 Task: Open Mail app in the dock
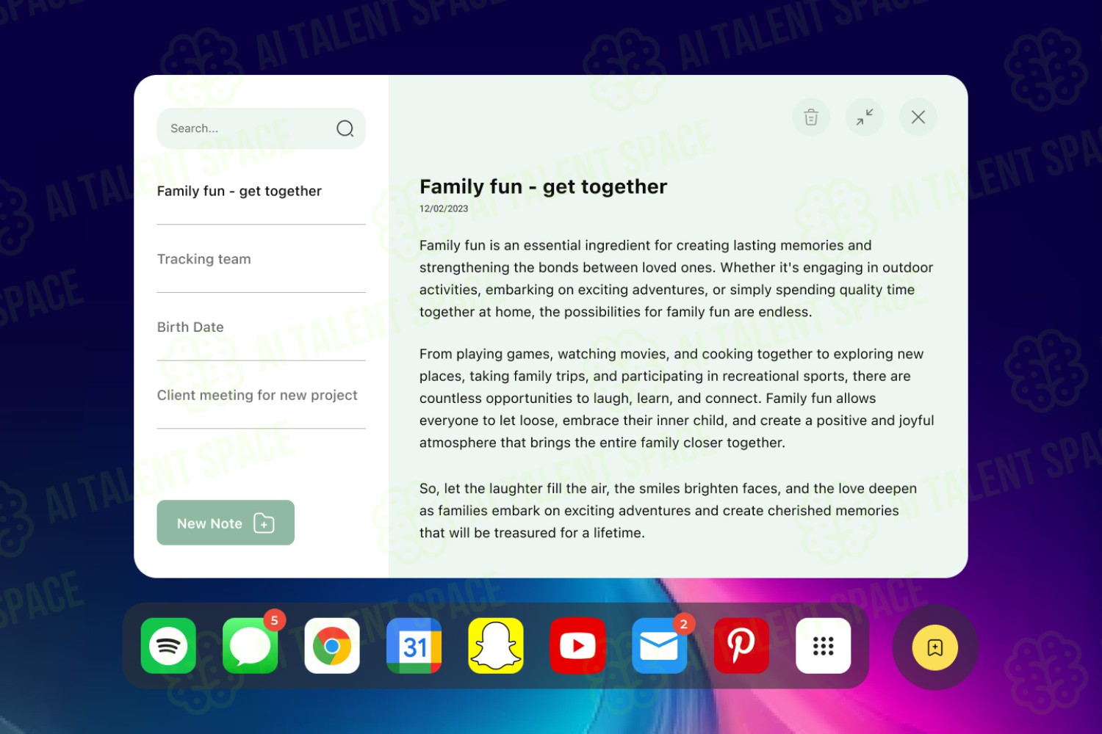coord(660,646)
